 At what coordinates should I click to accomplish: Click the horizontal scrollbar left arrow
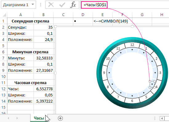coord(162,118)
